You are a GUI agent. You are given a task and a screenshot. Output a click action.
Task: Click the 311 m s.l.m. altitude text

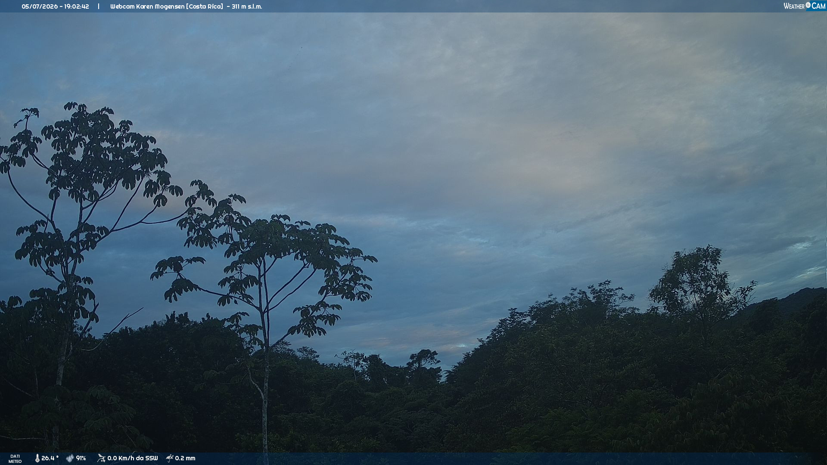[x=247, y=6]
